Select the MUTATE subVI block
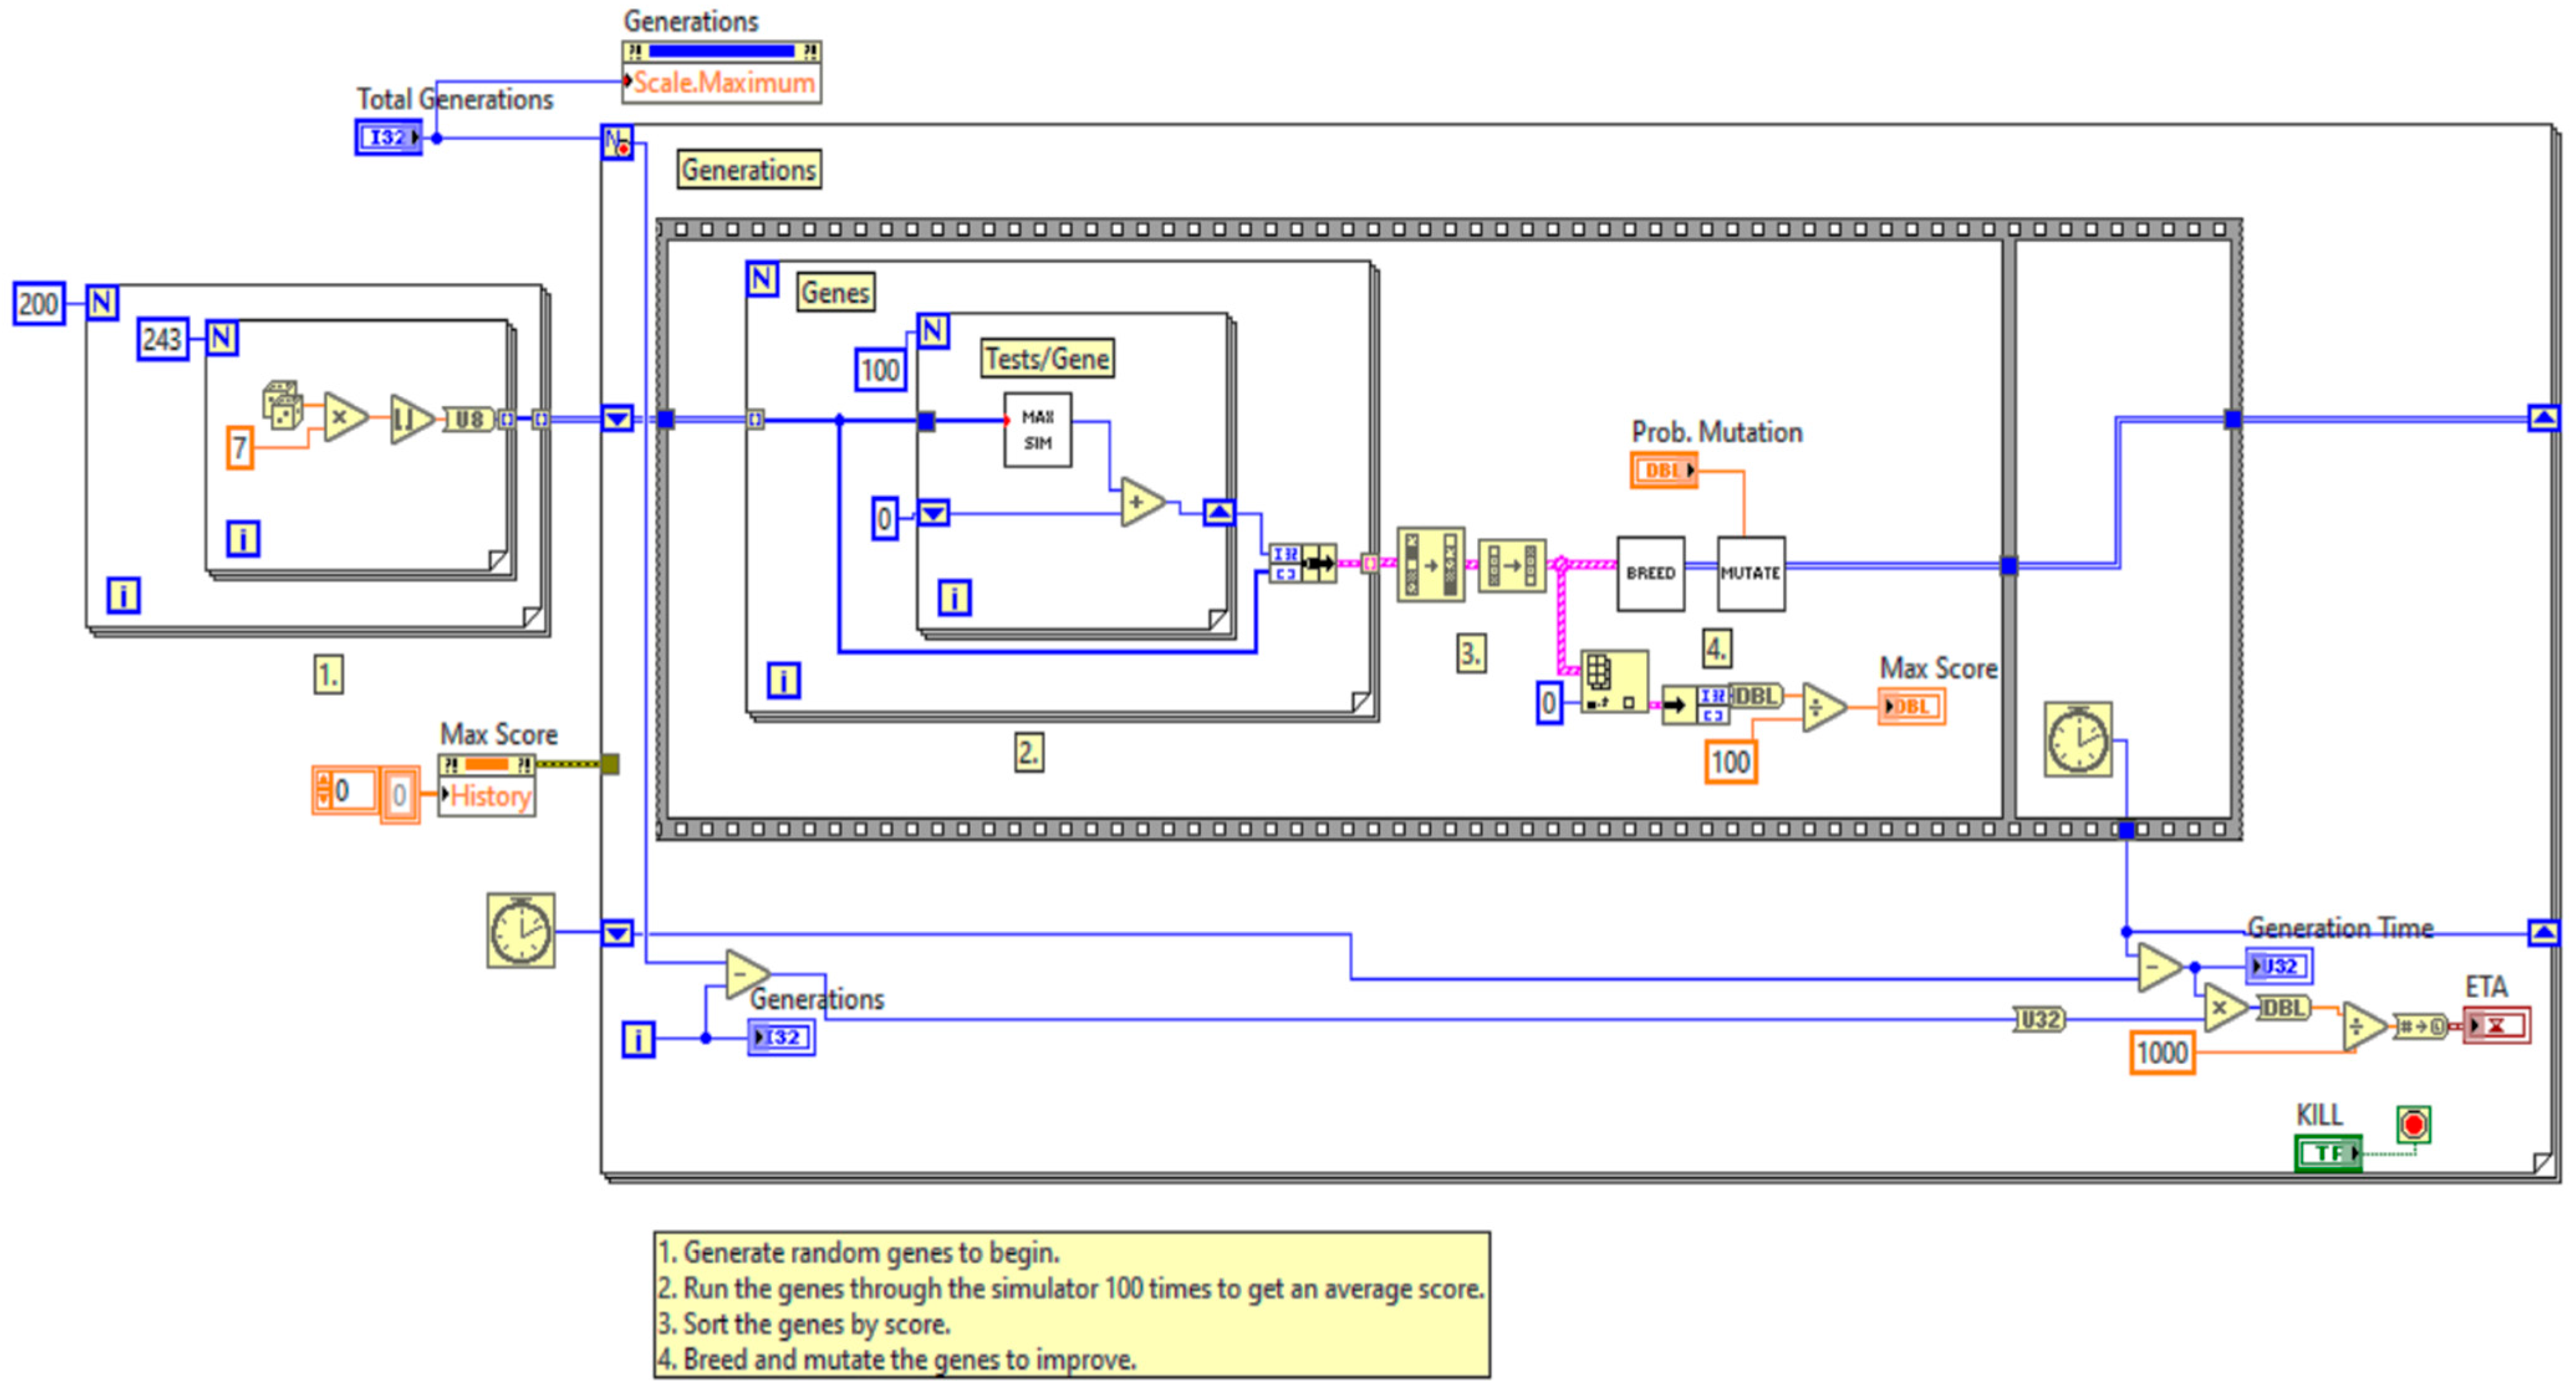The height and width of the screenshot is (1394, 2576). pyautogui.click(x=1750, y=572)
